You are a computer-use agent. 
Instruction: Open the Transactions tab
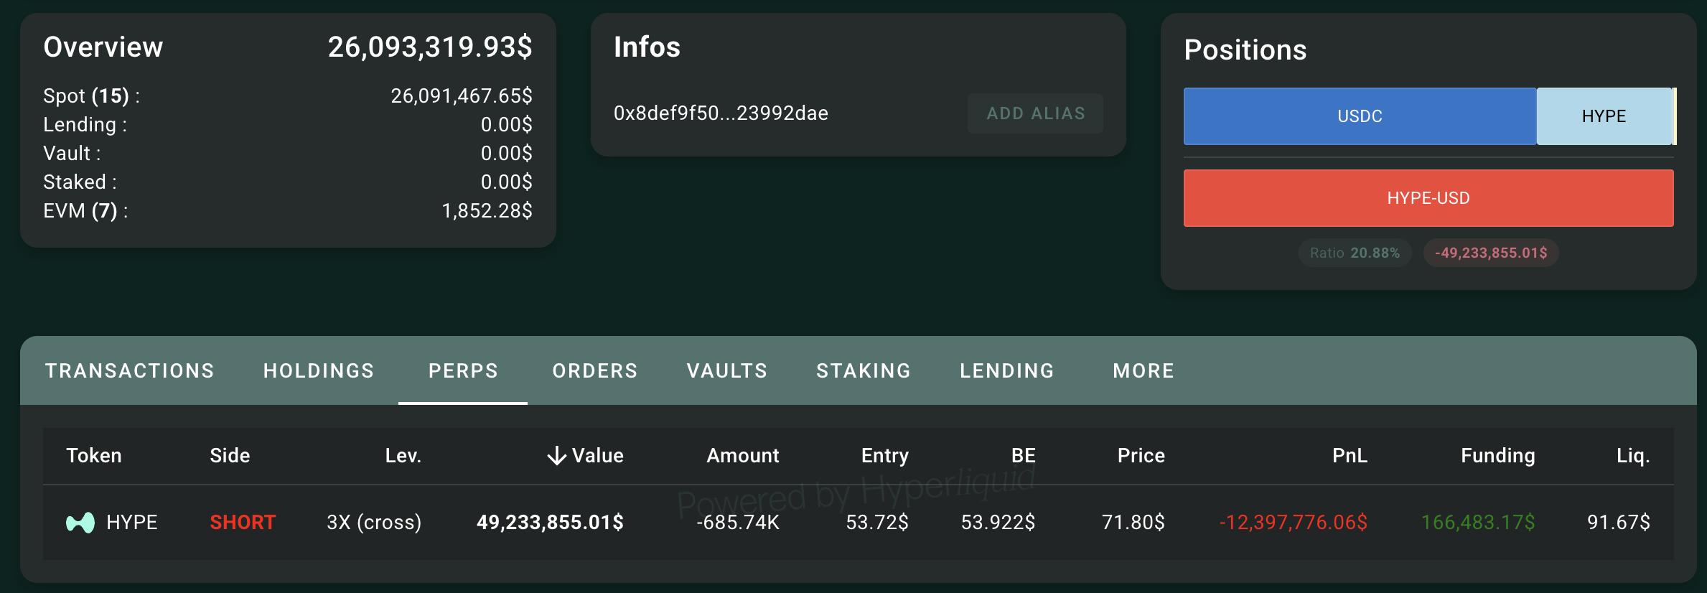(x=130, y=370)
